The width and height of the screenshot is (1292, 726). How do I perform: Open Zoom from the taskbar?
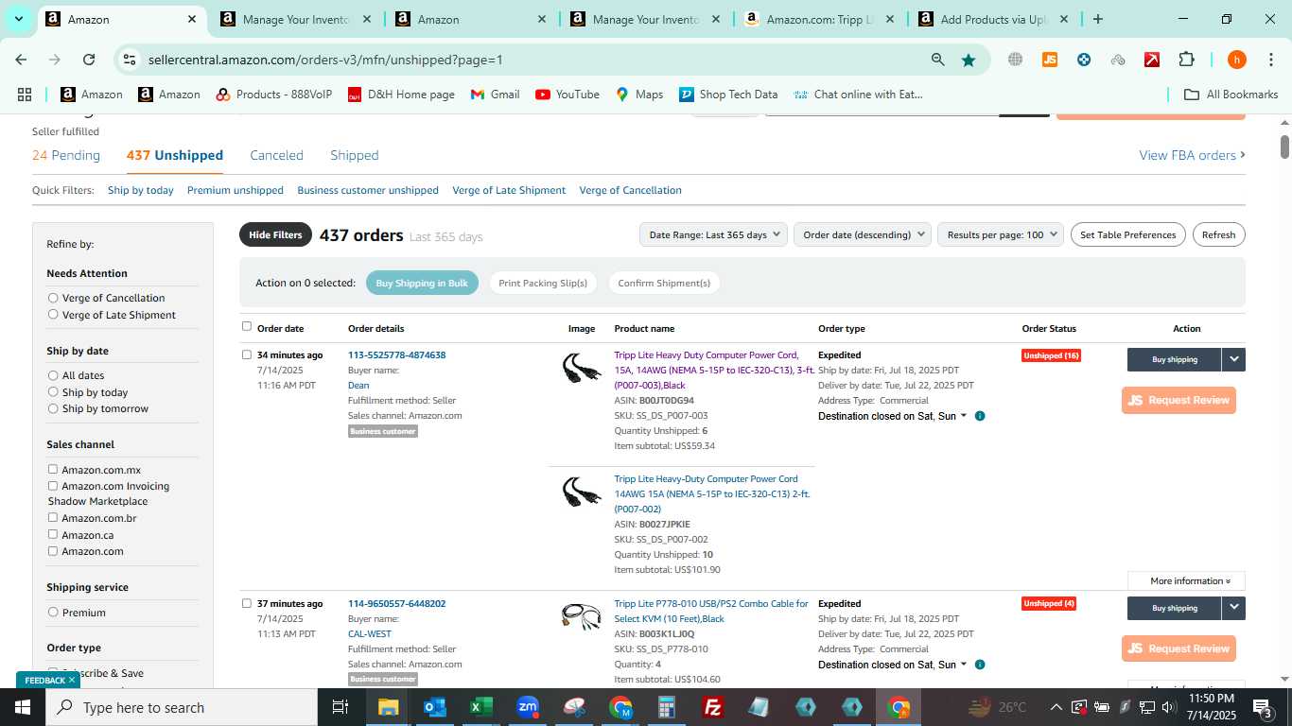[x=528, y=707]
